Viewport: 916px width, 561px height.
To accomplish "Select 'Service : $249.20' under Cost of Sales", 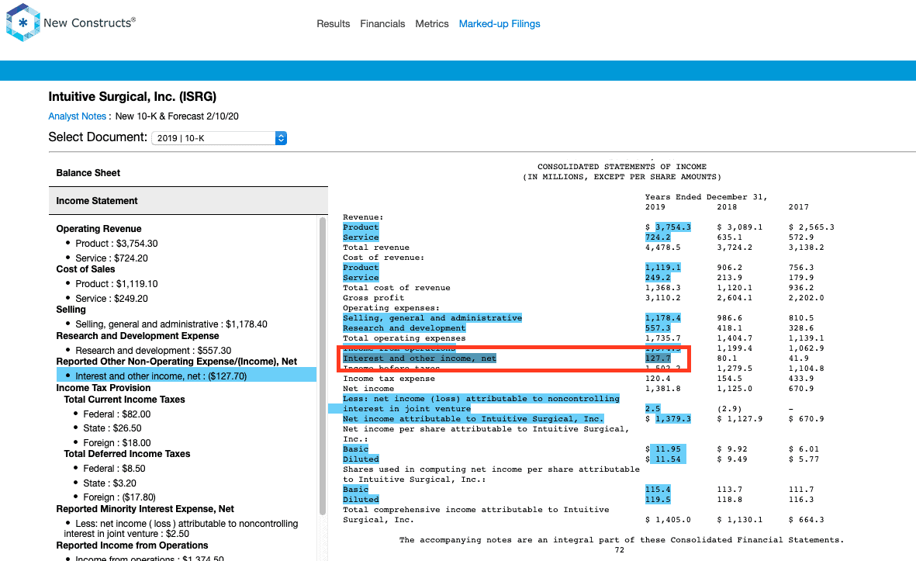I will click(112, 299).
